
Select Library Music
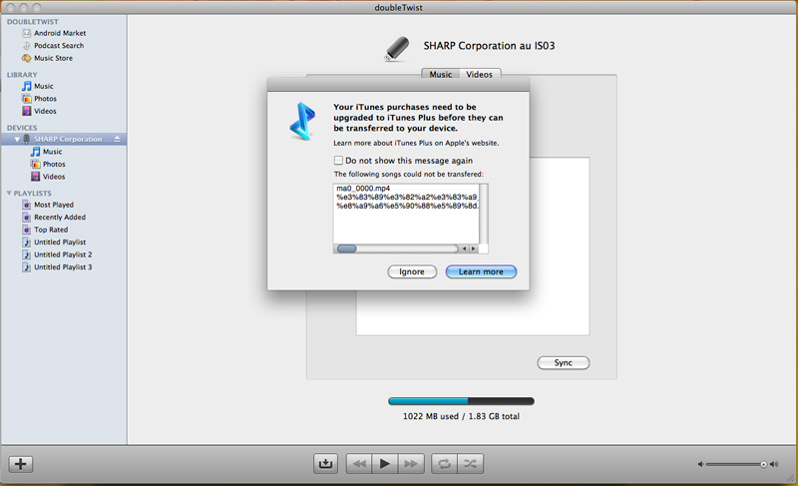[x=43, y=86]
